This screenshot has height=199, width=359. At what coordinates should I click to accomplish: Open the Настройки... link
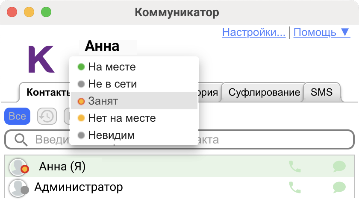pyautogui.click(x=254, y=32)
